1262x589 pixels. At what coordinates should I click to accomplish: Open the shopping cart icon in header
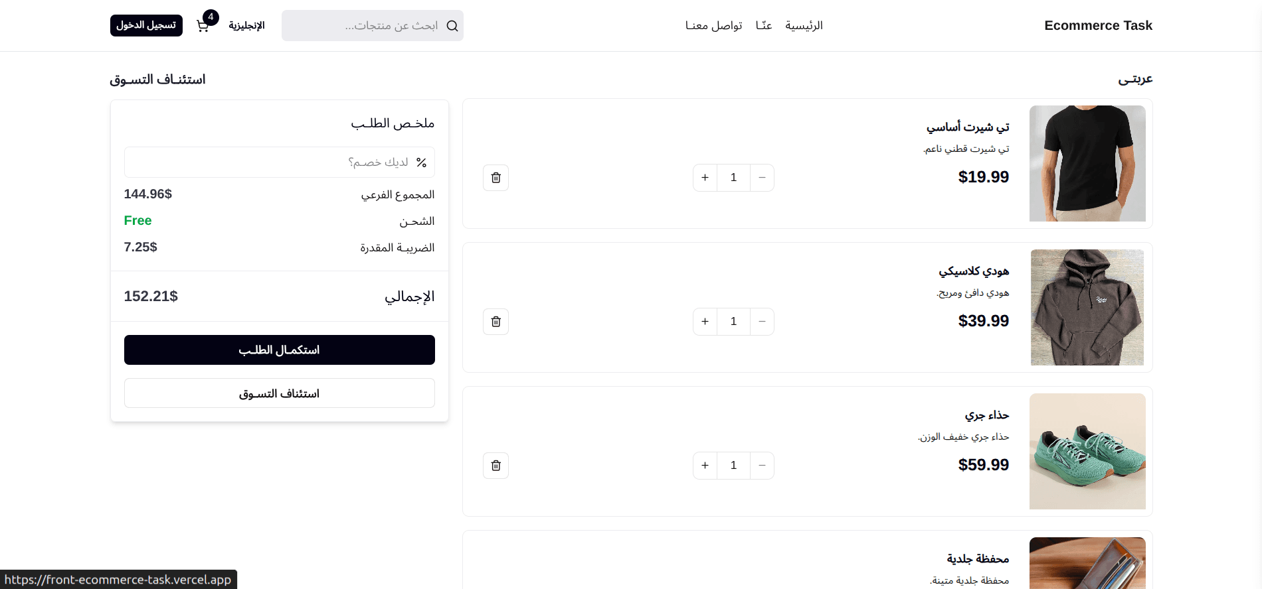tap(203, 26)
